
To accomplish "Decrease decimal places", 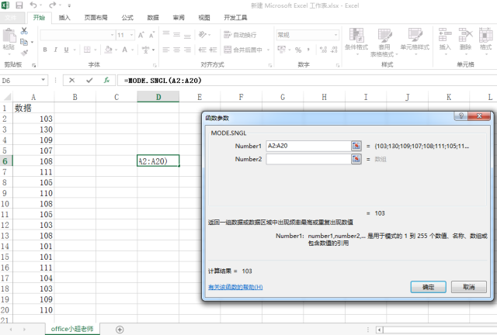I will [334, 50].
